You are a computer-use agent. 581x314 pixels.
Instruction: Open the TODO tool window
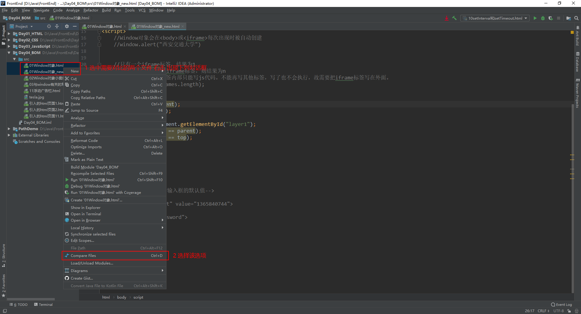[19, 305]
